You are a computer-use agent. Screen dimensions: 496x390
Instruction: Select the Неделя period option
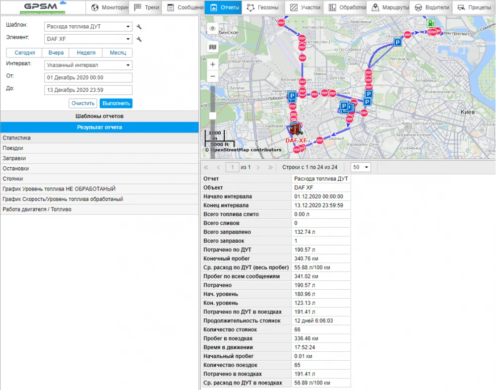point(86,53)
